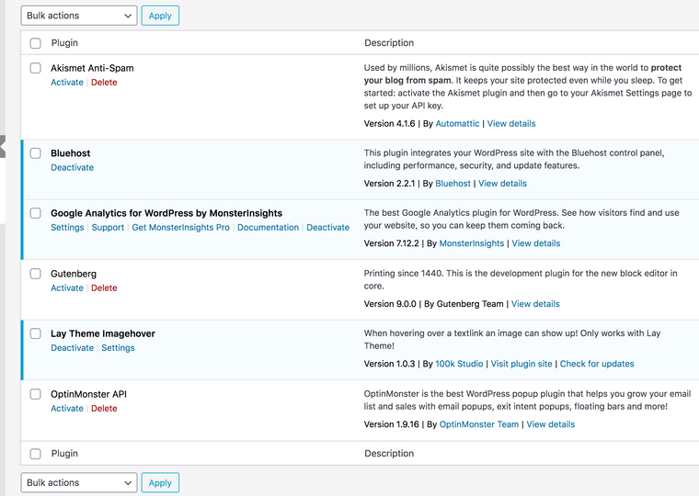The width and height of the screenshot is (699, 496).
Task: Open the top Bulk actions dropdown
Action: coord(78,16)
